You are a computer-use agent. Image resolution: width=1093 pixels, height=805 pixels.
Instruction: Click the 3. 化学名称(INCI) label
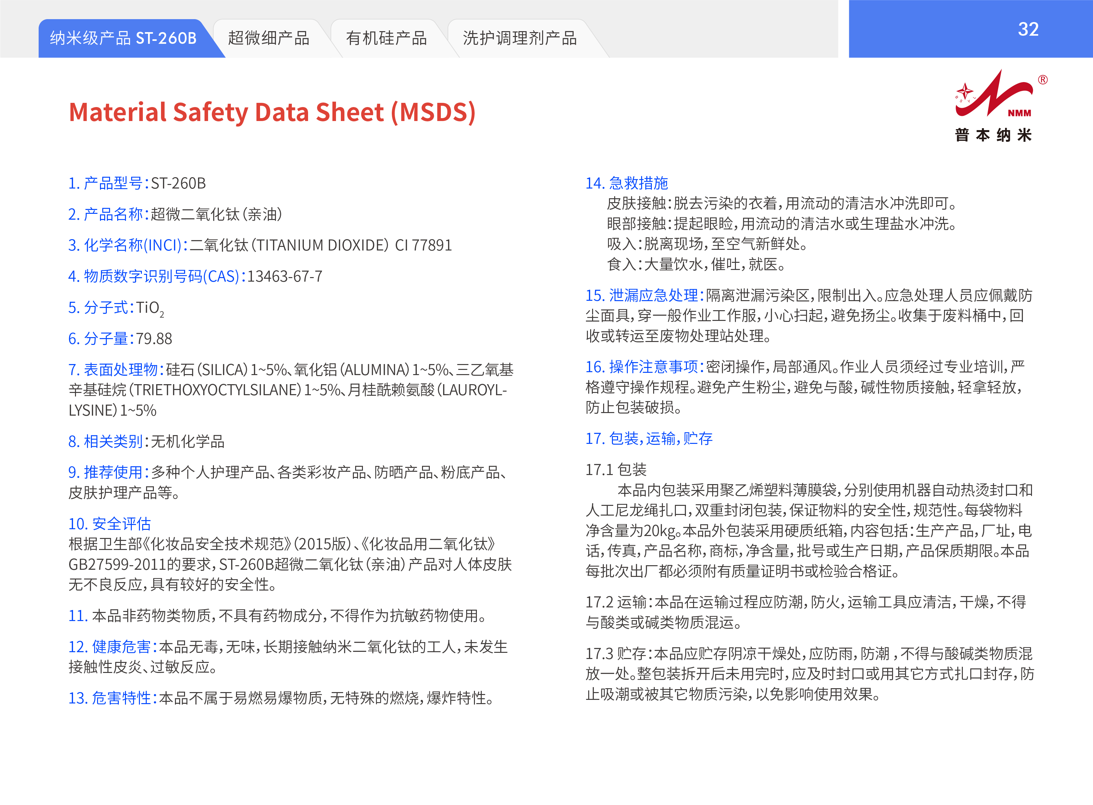[128, 245]
